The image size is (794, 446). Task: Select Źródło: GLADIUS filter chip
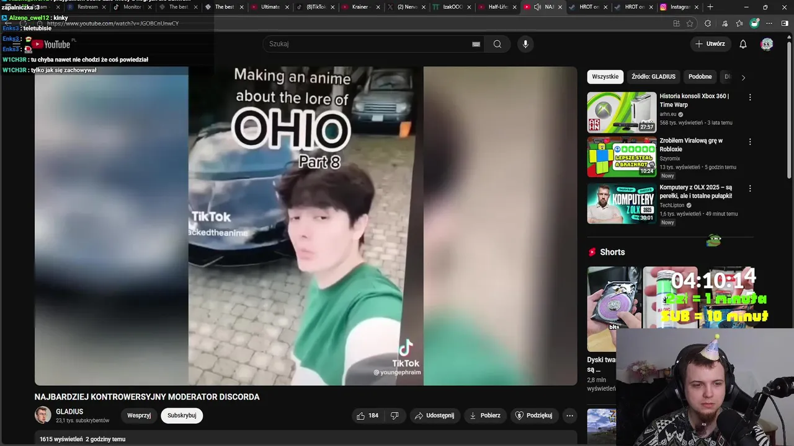pyautogui.click(x=653, y=77)
